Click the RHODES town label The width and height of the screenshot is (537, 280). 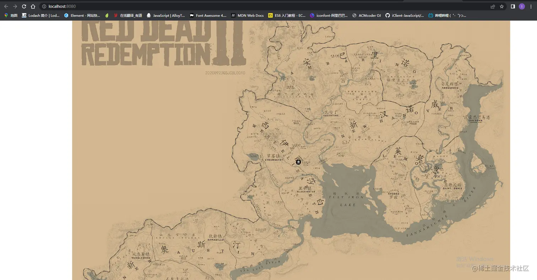point(394,194)
